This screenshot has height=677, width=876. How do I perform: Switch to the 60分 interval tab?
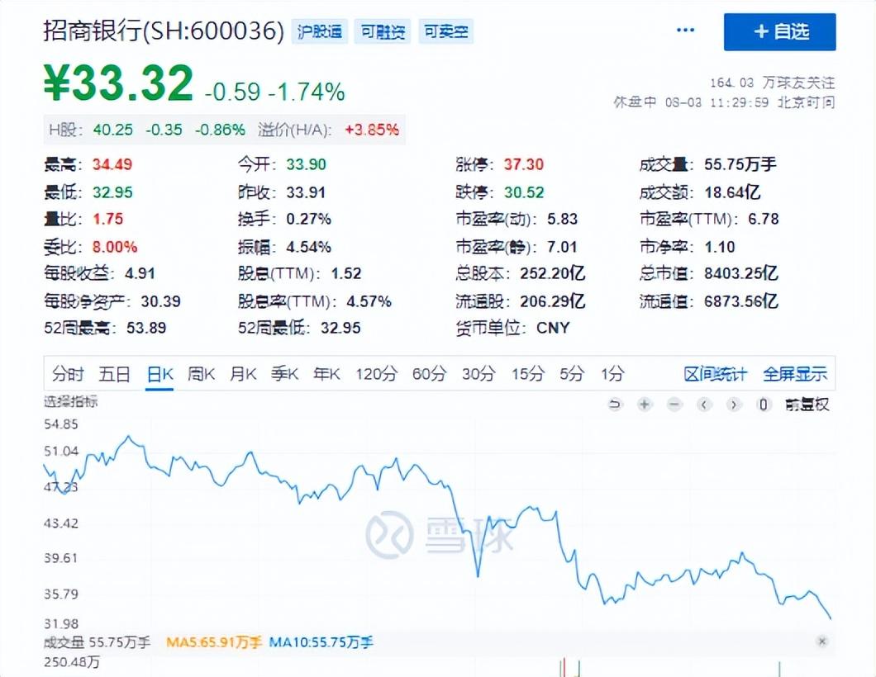pyautogui.click(x=430, y=373)
